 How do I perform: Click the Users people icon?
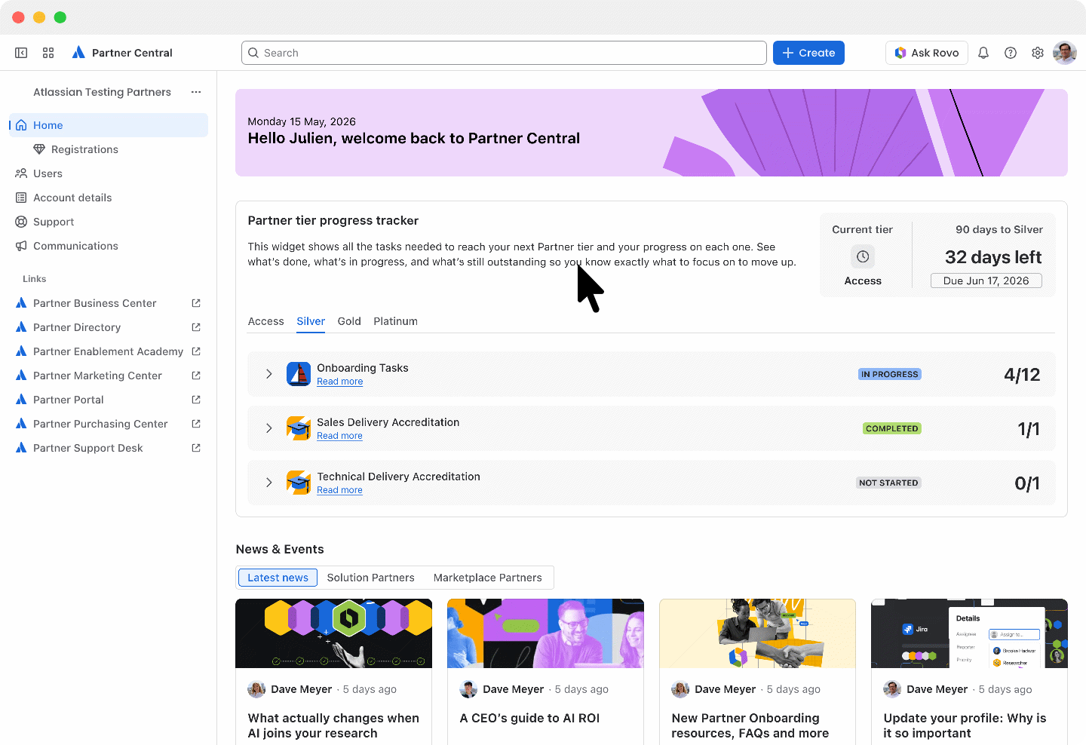click(21, 173)
